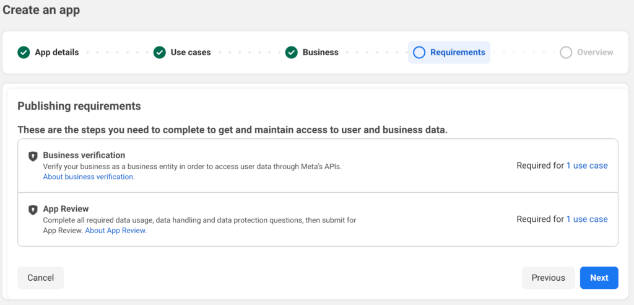
Task: Go back with the Previous button
Action: click(548, 278)
